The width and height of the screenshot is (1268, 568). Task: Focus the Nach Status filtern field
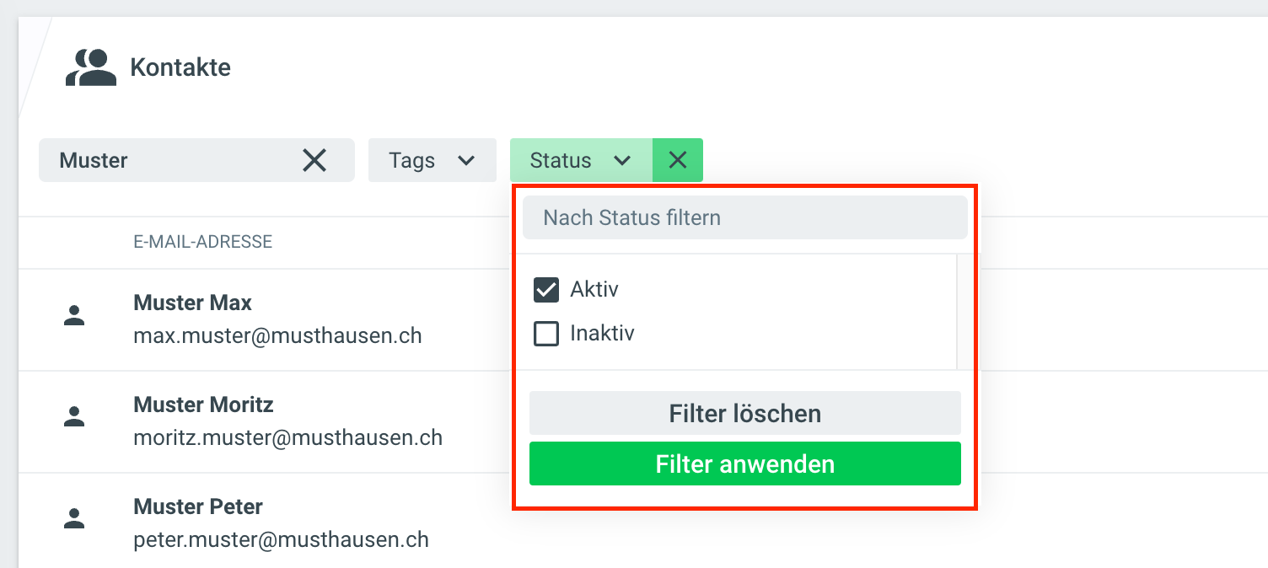click(744, 217)
